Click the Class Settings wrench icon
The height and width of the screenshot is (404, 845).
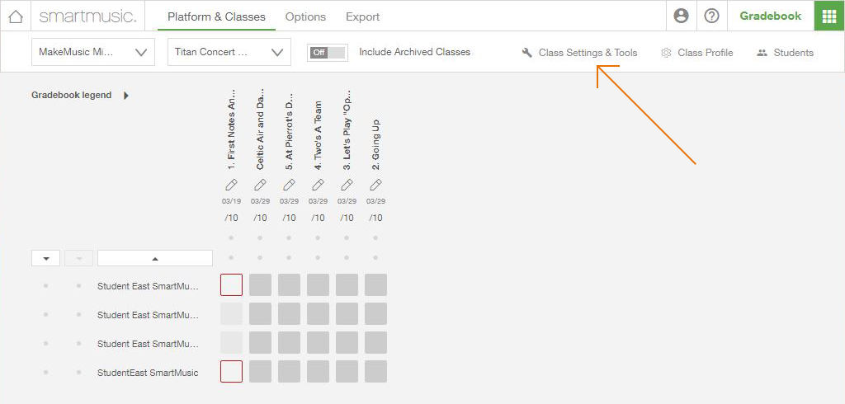[x=527, y=53]
